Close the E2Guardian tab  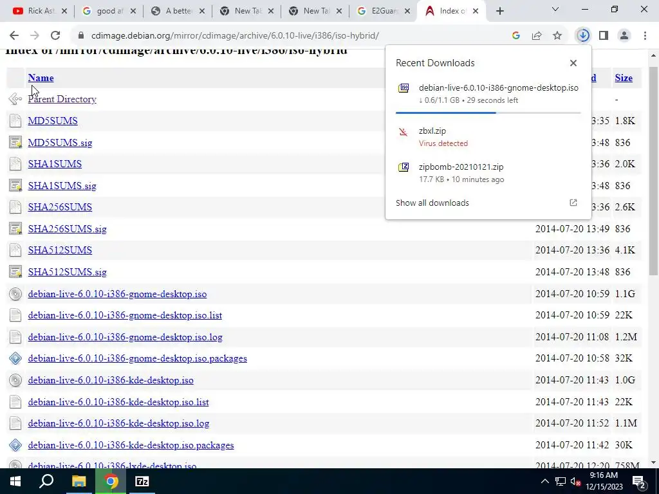(407, 11)
